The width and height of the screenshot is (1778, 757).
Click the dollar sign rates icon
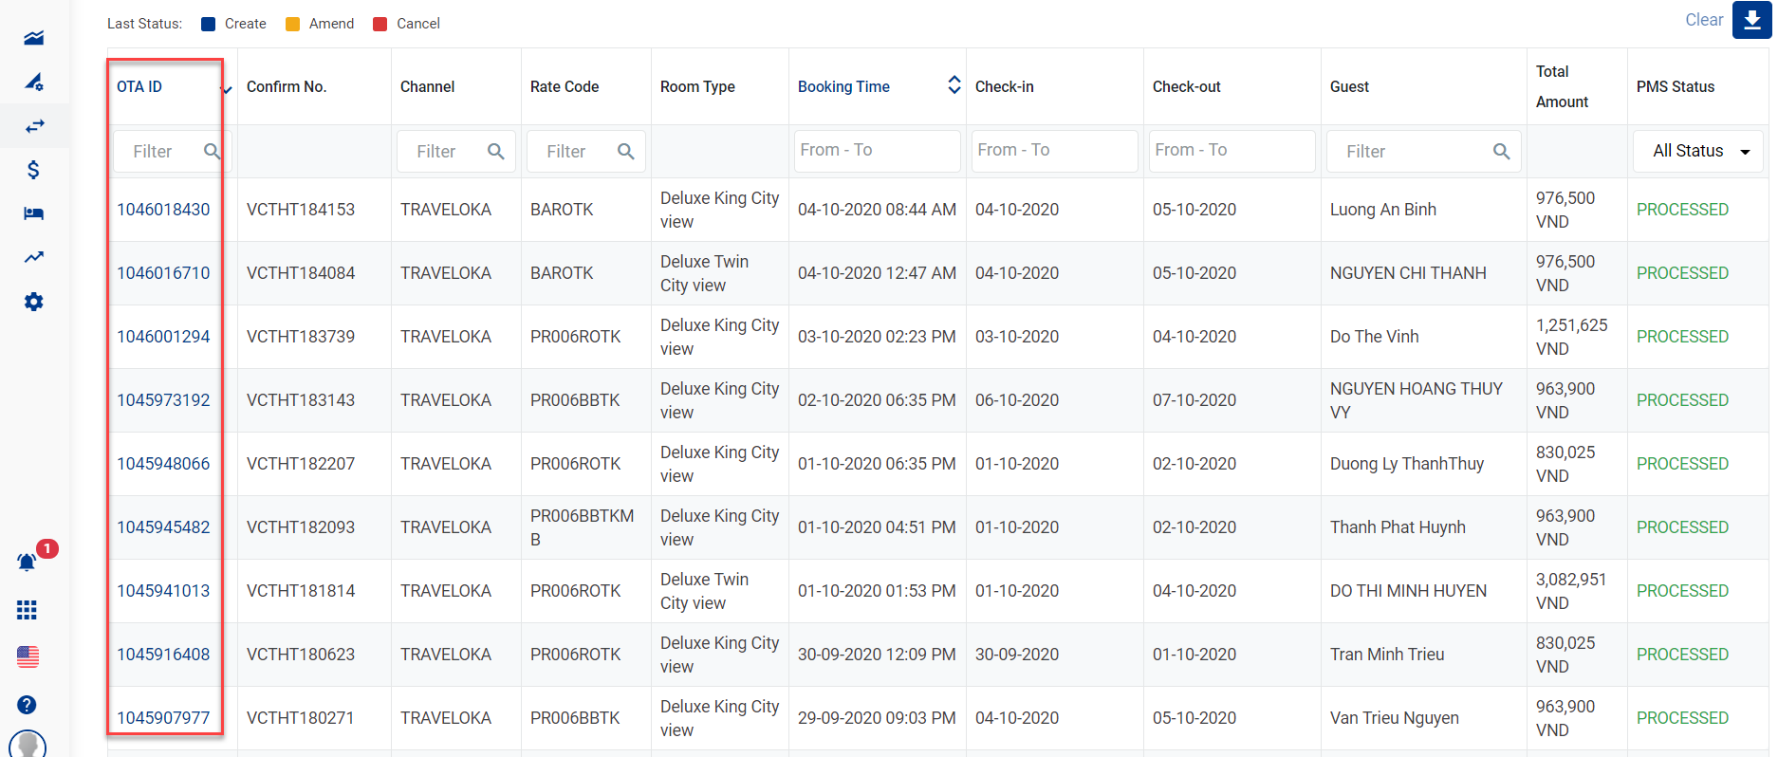pyautogui.click(x=34, y=170)
